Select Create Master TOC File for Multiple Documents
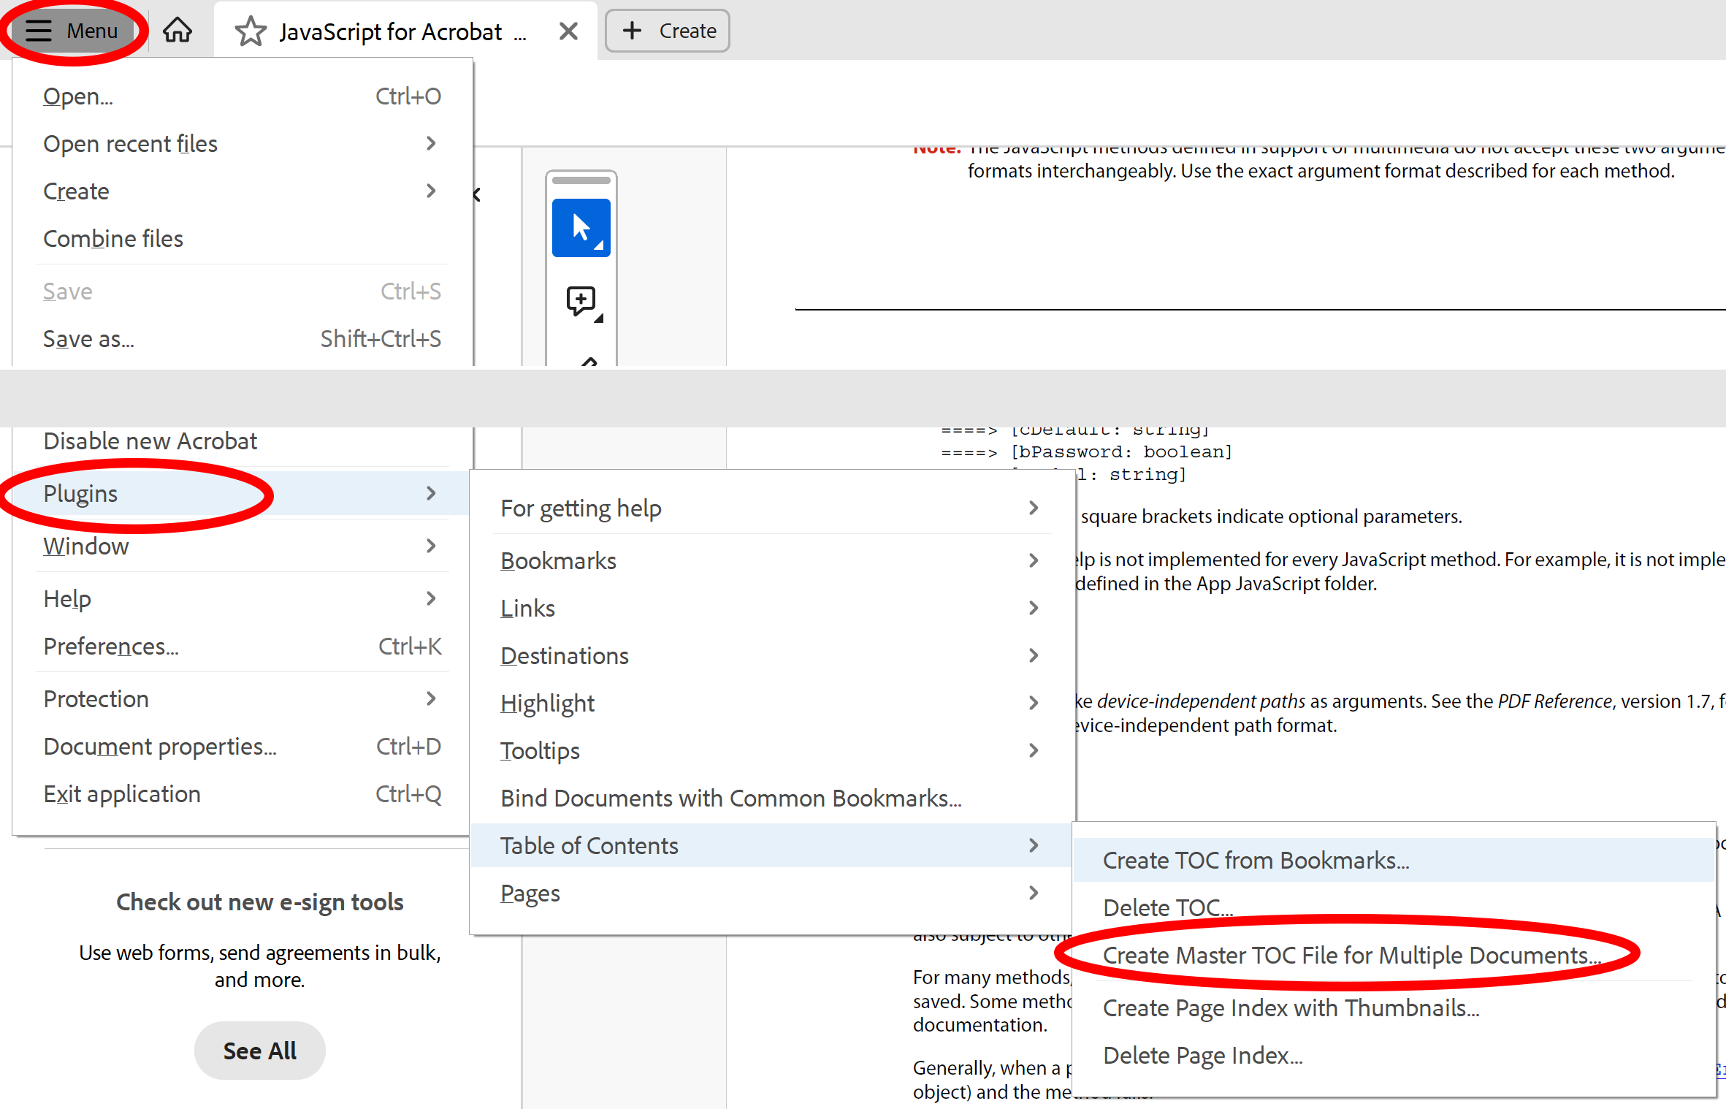1726x1109 pixels. [1394, 955]
